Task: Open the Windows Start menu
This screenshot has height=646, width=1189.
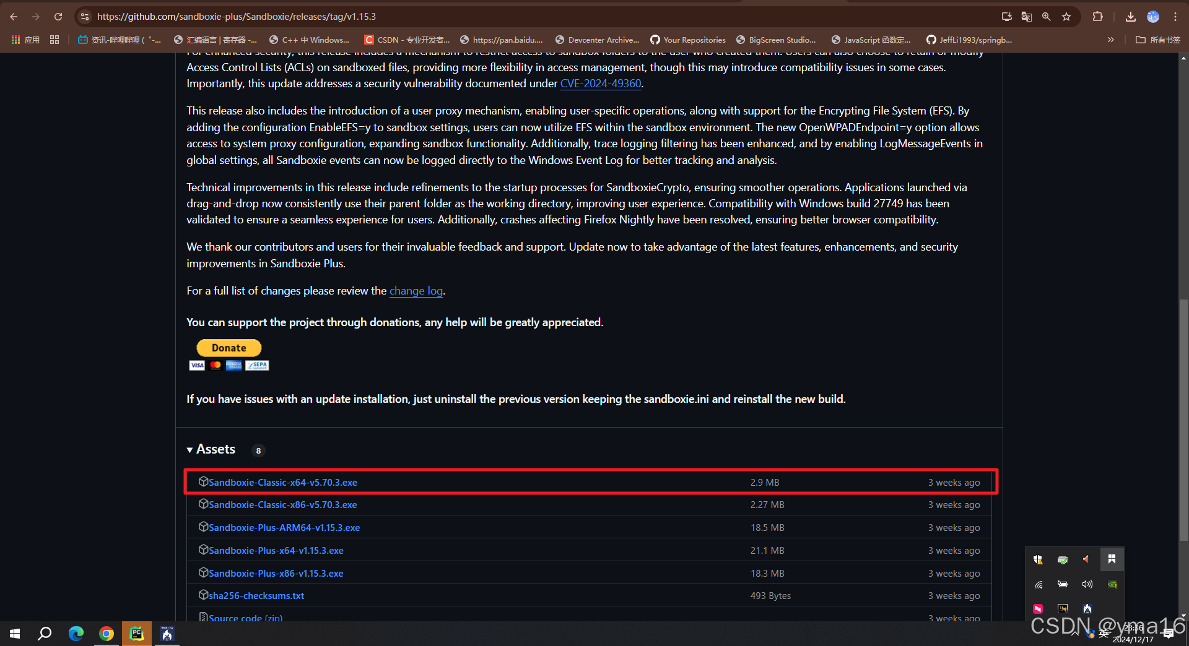Action: pyautogui.click(x=15, y=634)
